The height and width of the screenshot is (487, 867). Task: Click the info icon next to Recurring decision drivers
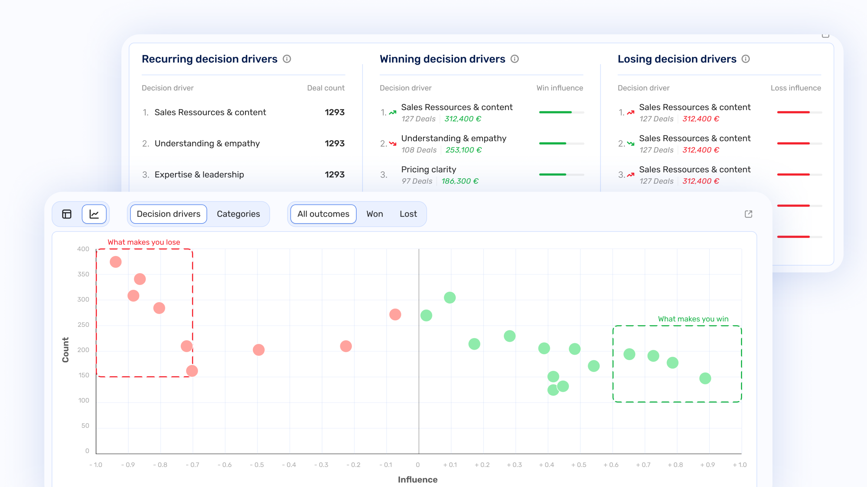[287, 59]
